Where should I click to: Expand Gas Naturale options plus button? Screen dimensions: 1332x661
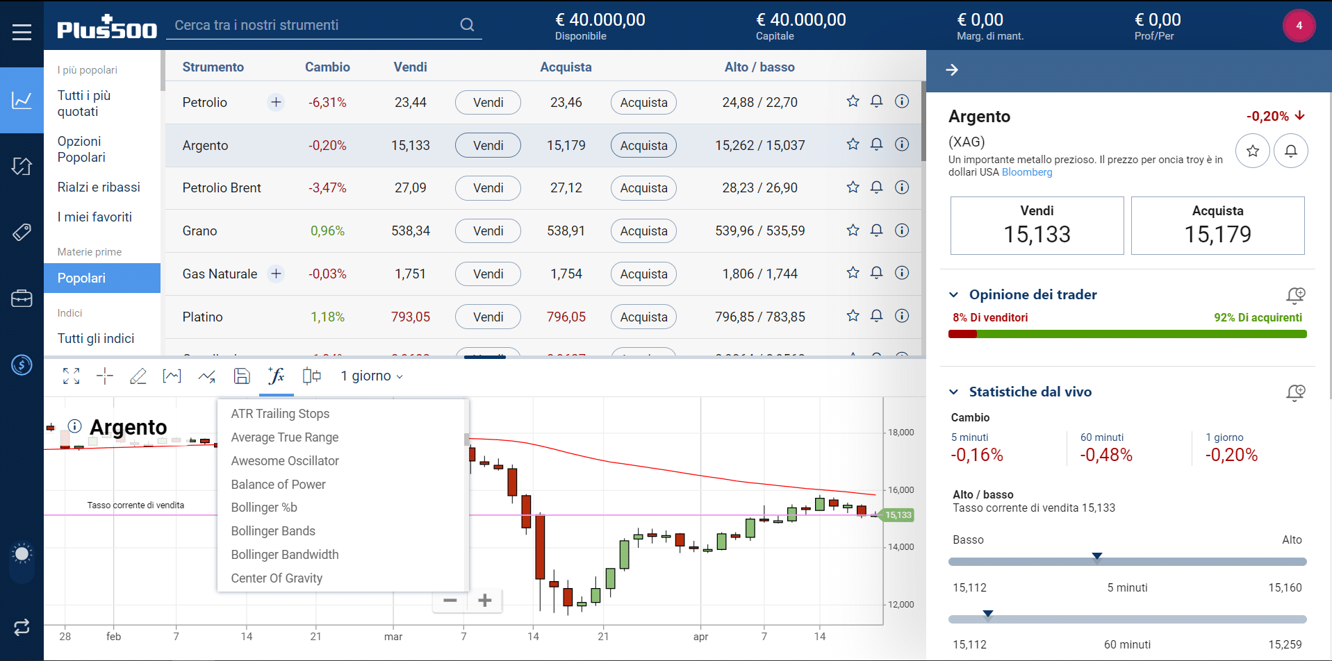pos(276,274)
